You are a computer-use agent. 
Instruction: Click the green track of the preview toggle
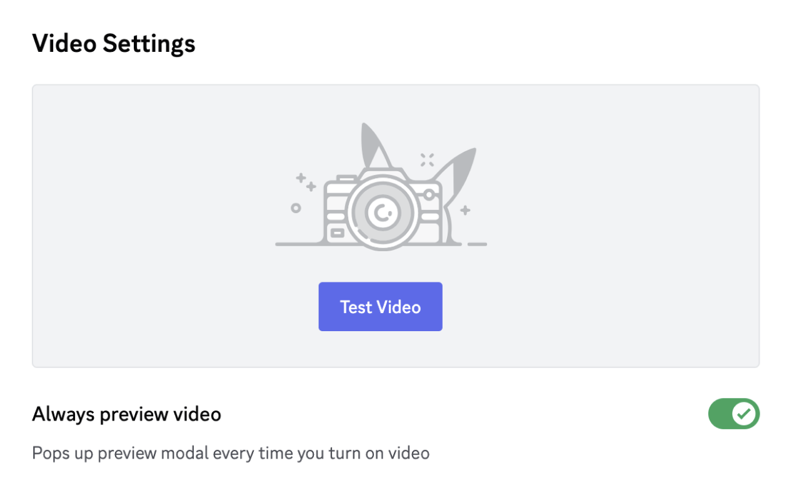tap(719, 414)
